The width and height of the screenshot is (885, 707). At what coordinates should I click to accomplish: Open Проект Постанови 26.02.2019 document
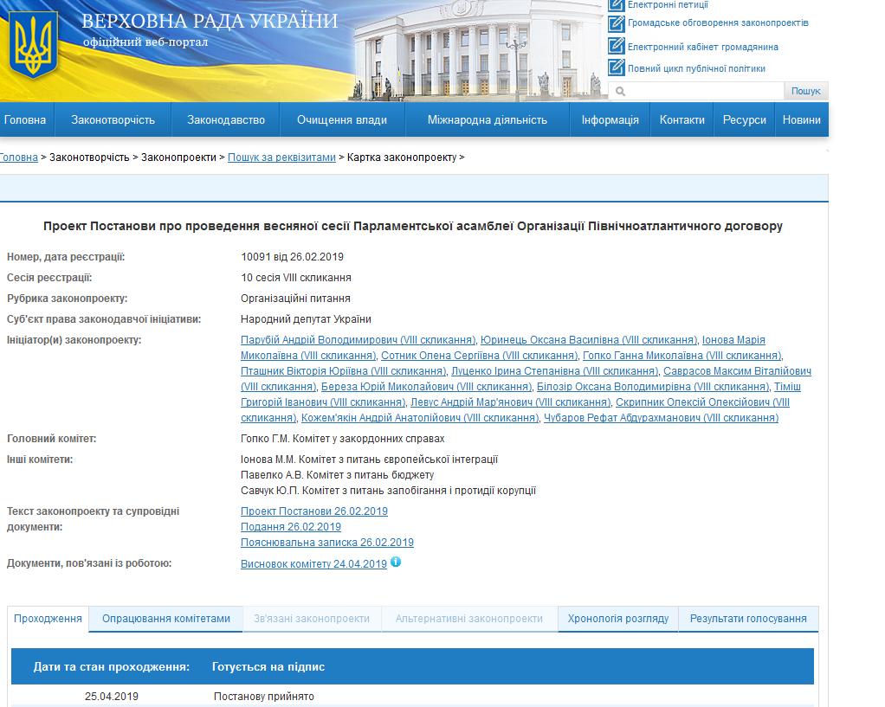[x=313, y=511]
